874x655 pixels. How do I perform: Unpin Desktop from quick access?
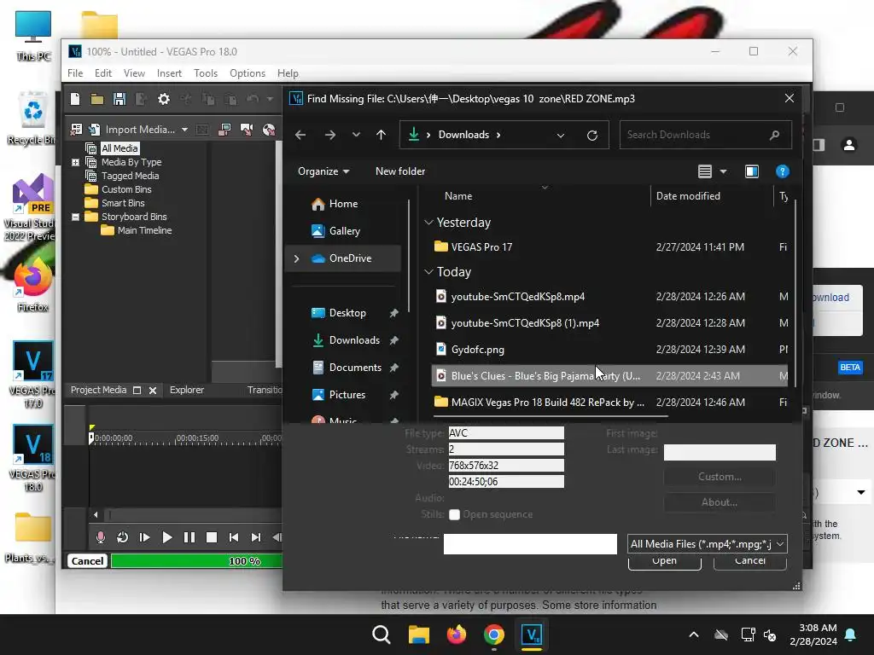click(x=394, y=313)
